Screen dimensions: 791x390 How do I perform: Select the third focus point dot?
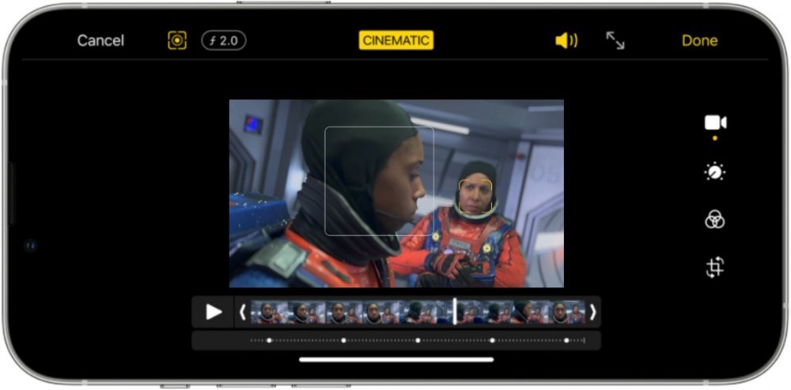418,341
